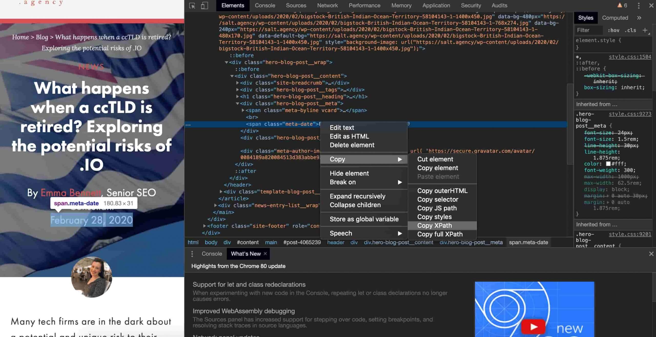Open the What's New tab
656x337 pixels.
point(245,253)
